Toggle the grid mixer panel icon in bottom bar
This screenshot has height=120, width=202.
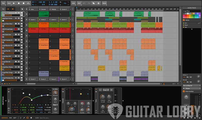point(31,118)
